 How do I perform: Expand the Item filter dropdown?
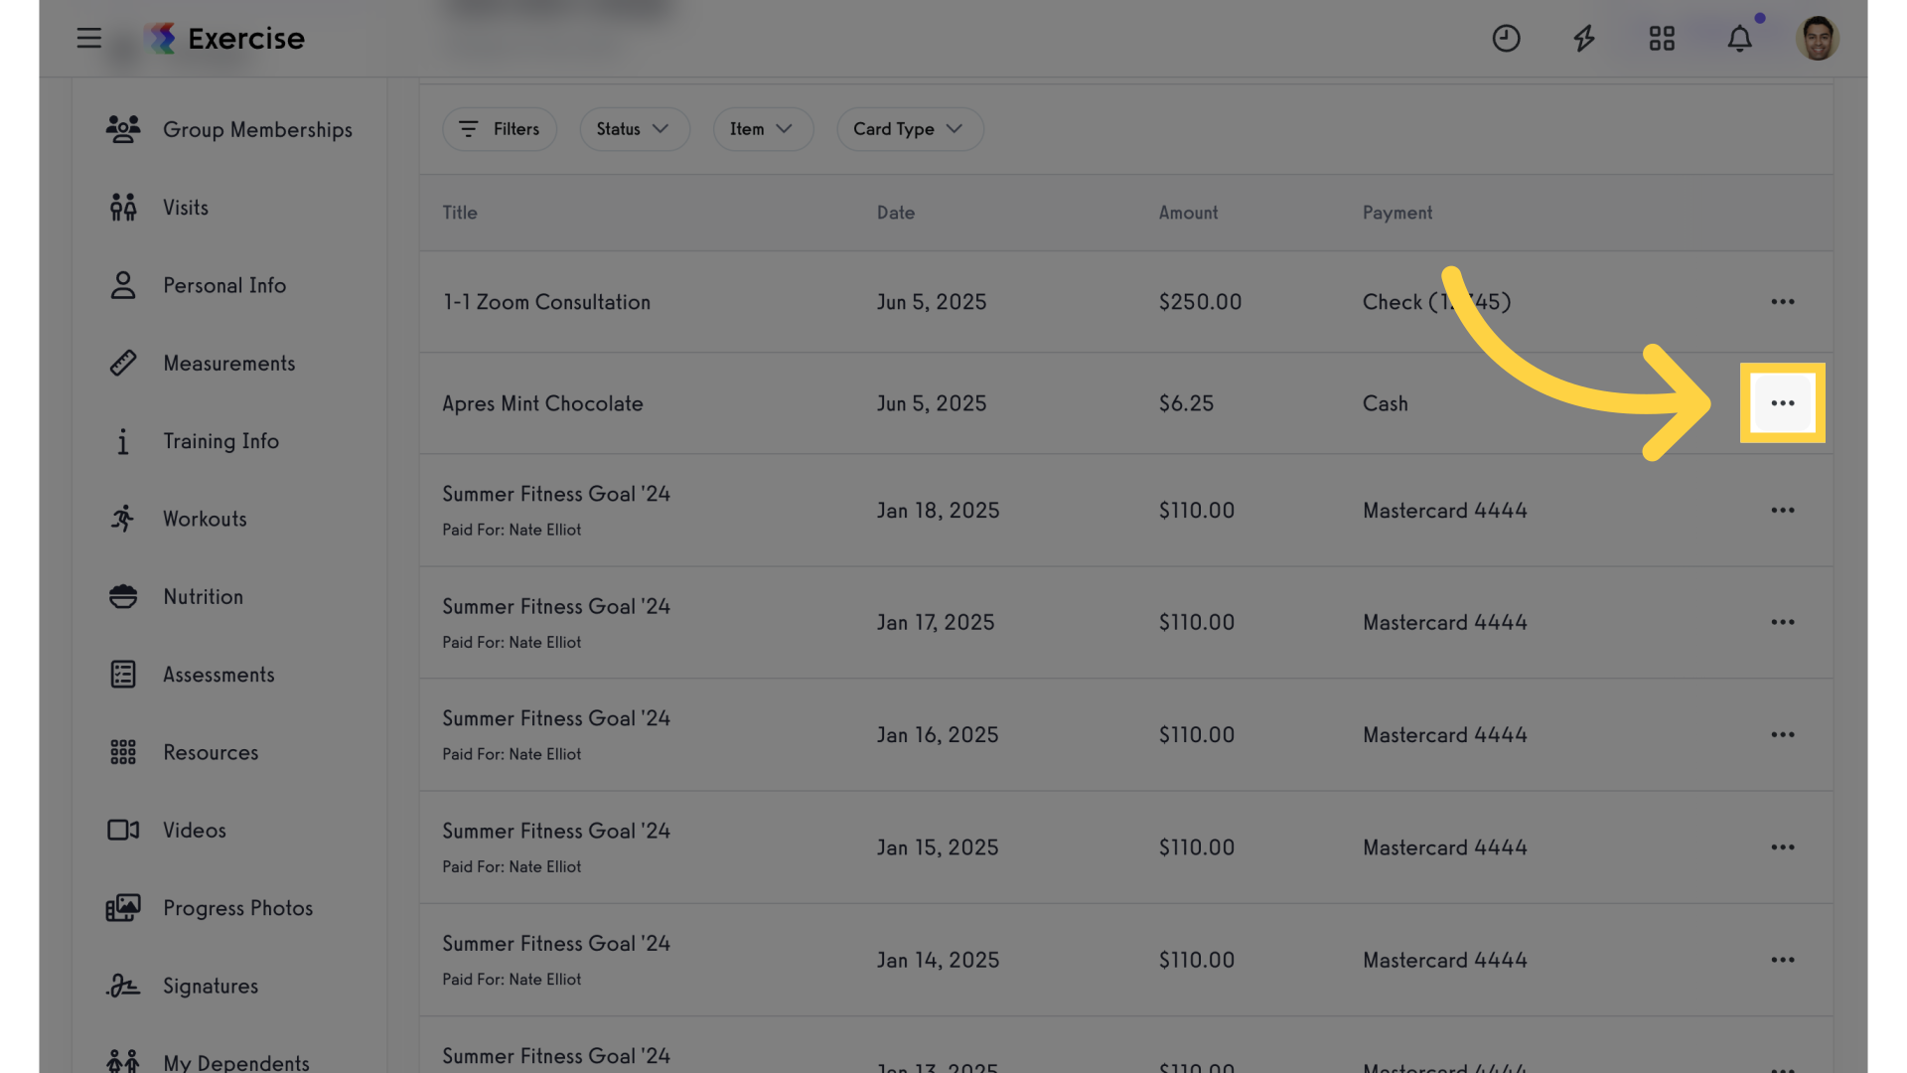click(763, 129)
